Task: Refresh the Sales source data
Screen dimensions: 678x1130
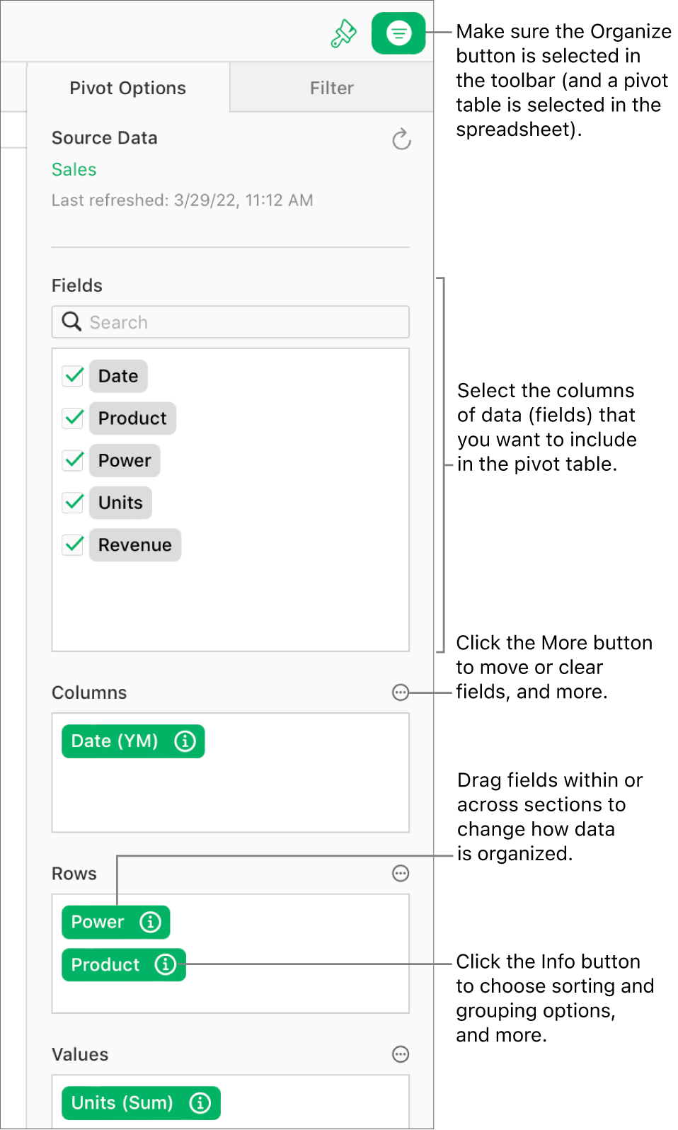Action: coord(401,139)
